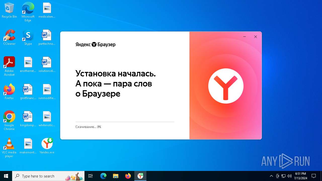Select Yandex.exe installer icon on desktop
Viewport: 322px width, 181px height.
pyautogui.click(x=47, y=146)
